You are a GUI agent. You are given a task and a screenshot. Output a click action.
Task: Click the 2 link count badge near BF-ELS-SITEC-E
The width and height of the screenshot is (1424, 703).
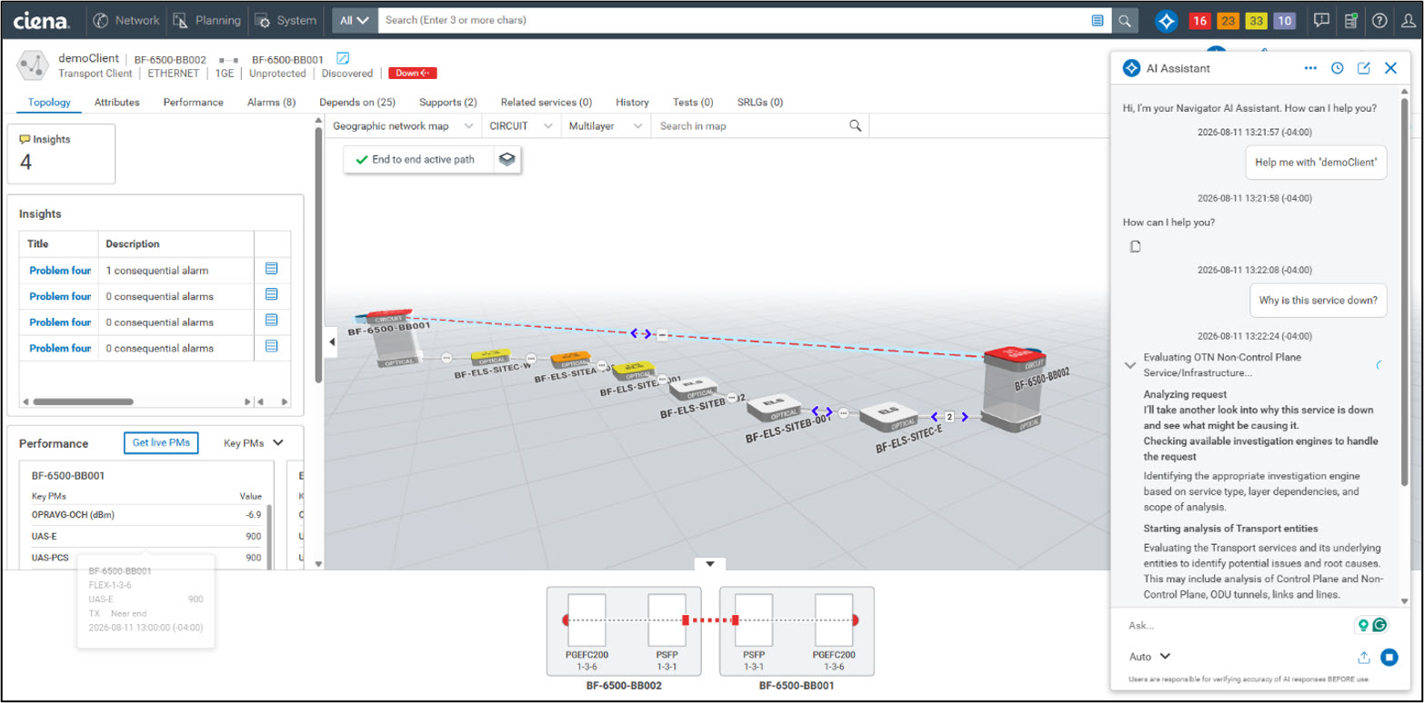tap(949, 417)
